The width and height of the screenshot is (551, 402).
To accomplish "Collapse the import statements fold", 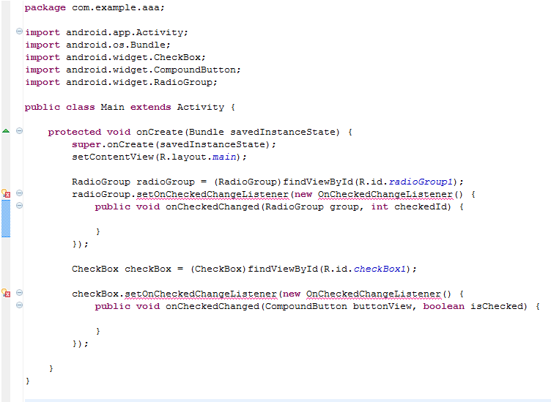I will coord(19,31).
